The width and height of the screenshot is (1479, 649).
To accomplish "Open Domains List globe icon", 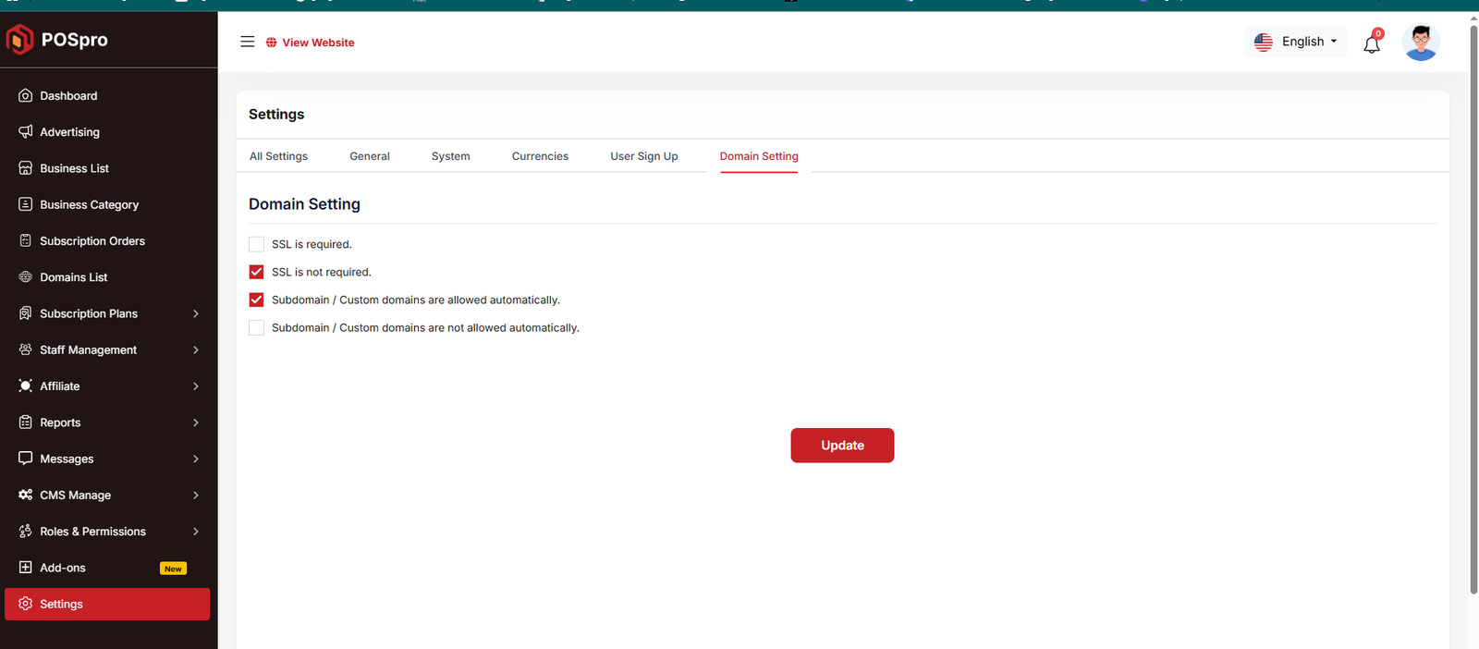I will 25,277.
